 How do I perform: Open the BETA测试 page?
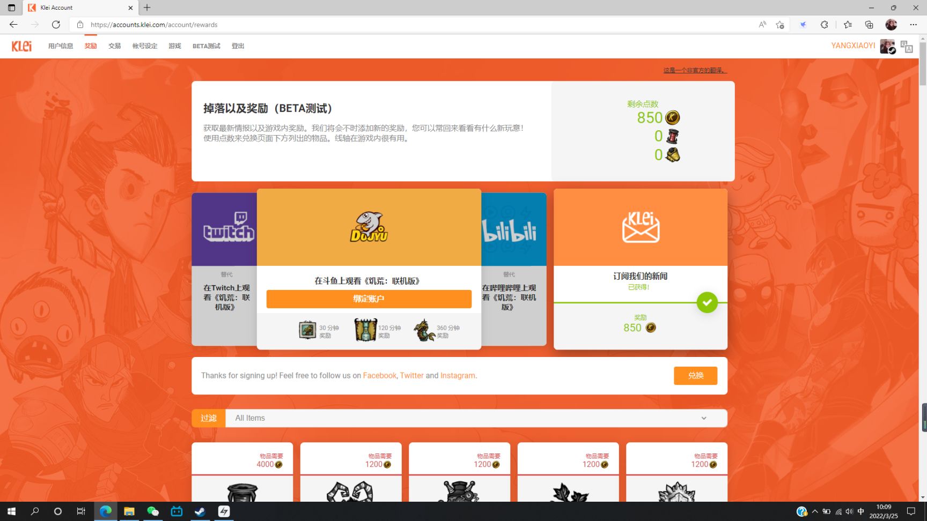pos(207,46)
